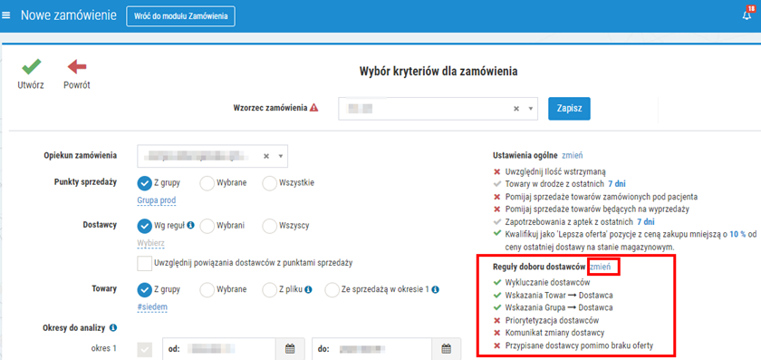761x360 pixels.
Task: Click zmień next to Reguły doboru dostawców
Action: [x=602, y=267]
